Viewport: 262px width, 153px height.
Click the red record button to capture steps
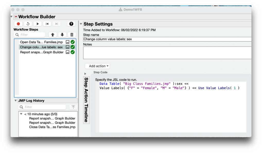click(x=18, y=24)
